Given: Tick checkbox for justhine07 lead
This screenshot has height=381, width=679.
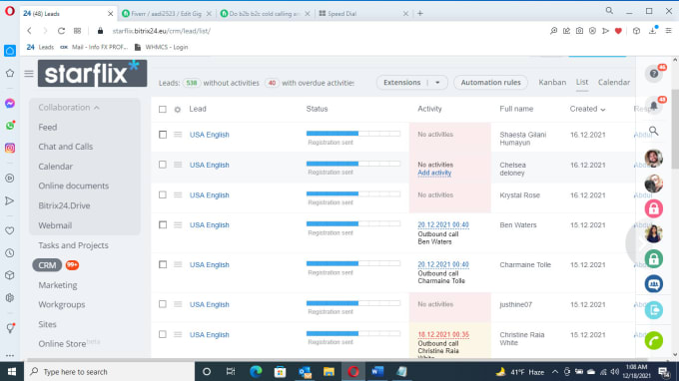Looking at the screenshot, I should 163,304.
